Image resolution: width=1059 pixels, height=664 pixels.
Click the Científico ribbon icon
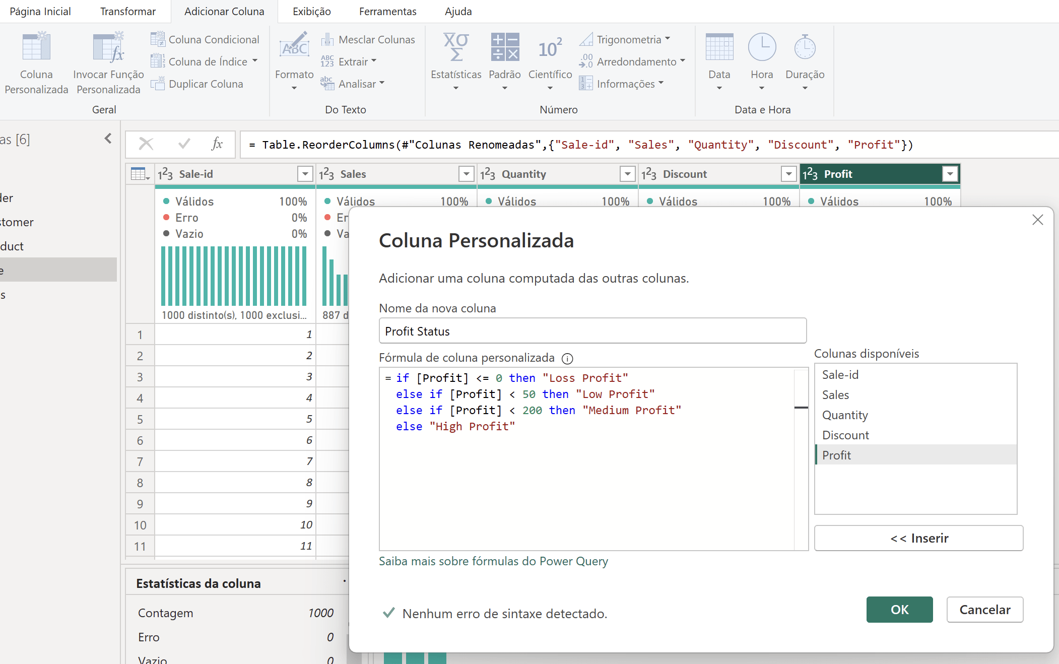pyautogui.click(x=550, y=49)
